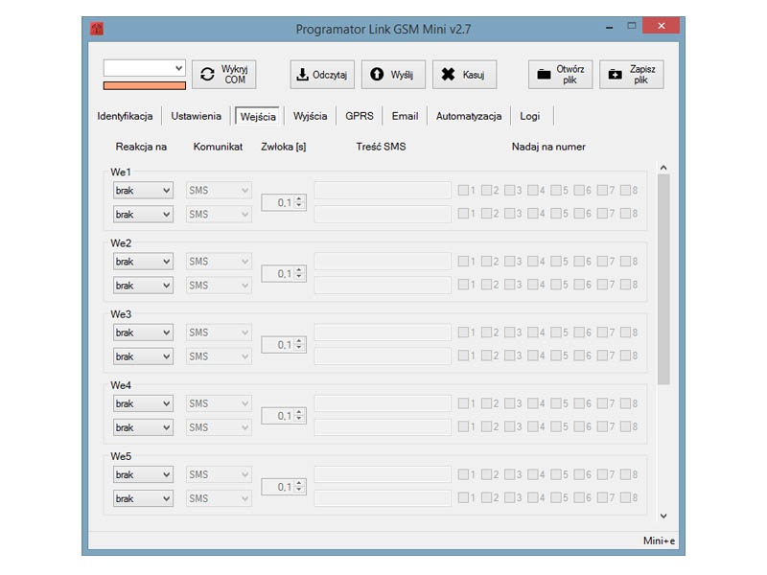This screenshot has width=767, height=575.
Task: Open We3 second 'brak' reaction dropdown
Action: (x=143, y=356)
